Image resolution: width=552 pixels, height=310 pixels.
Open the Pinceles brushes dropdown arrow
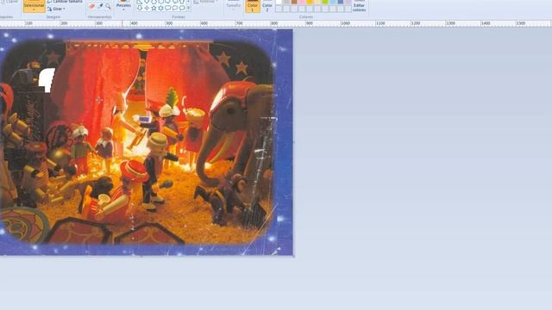(123, 9)
